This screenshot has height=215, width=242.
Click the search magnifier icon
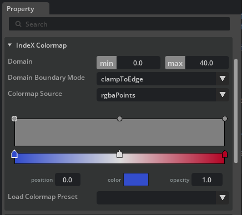(18, 24)
